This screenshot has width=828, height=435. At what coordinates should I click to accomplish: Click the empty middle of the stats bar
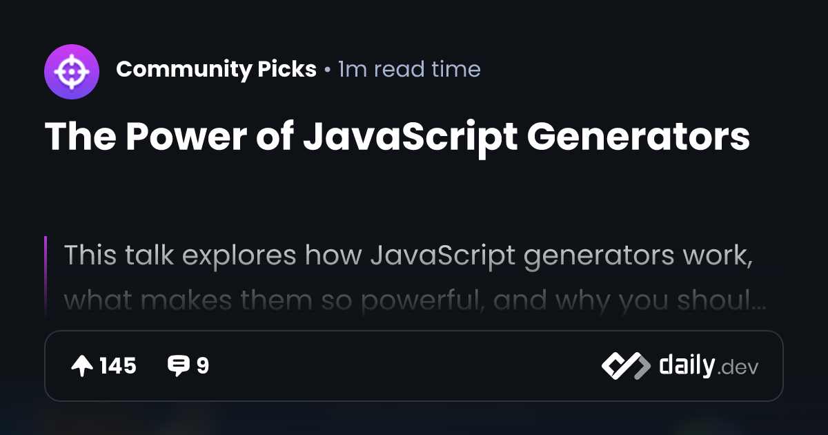(x=405, y=366)
